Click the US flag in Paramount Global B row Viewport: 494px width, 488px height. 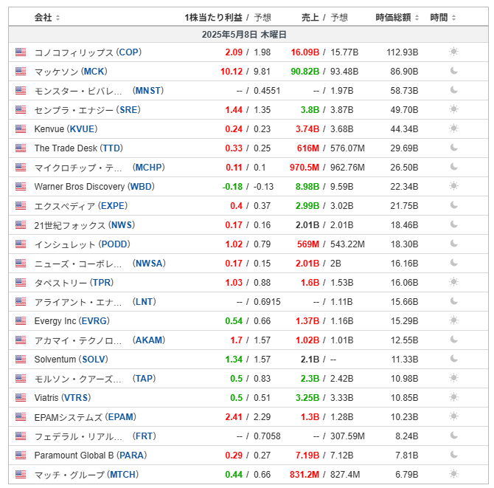pos(21,456)
